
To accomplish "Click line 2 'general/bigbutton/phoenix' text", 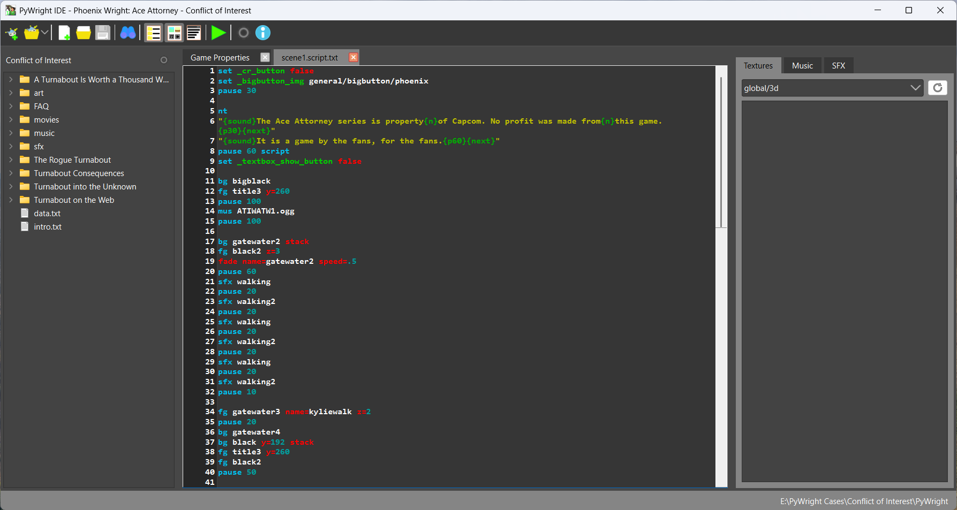I will [x=368, y=81].
